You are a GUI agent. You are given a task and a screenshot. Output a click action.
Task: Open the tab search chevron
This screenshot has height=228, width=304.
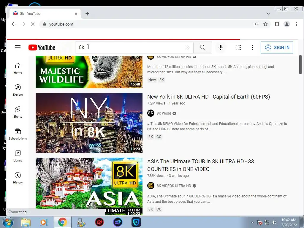coord(268,14)
